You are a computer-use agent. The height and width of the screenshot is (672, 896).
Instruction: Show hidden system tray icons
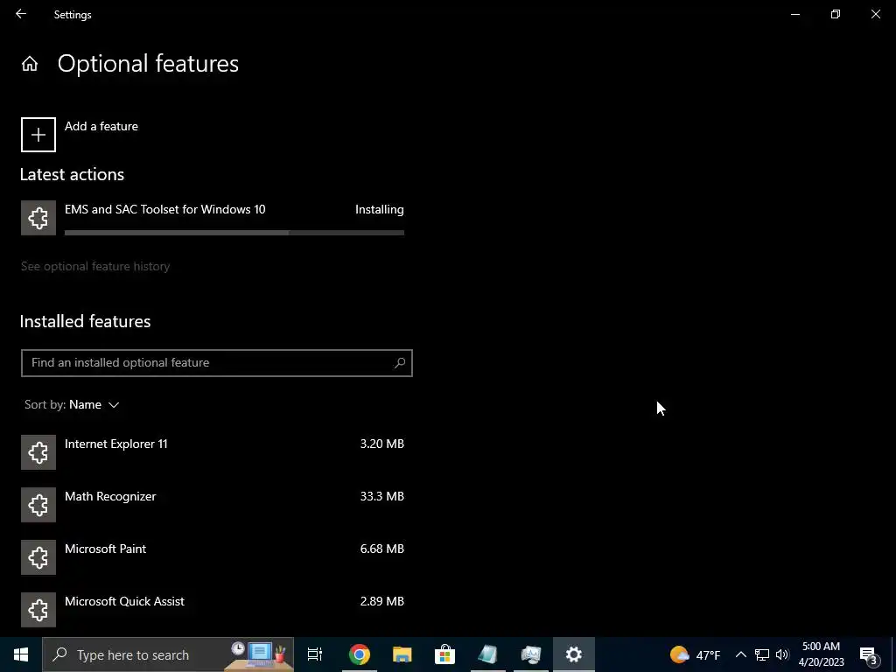tap(740, 654)
